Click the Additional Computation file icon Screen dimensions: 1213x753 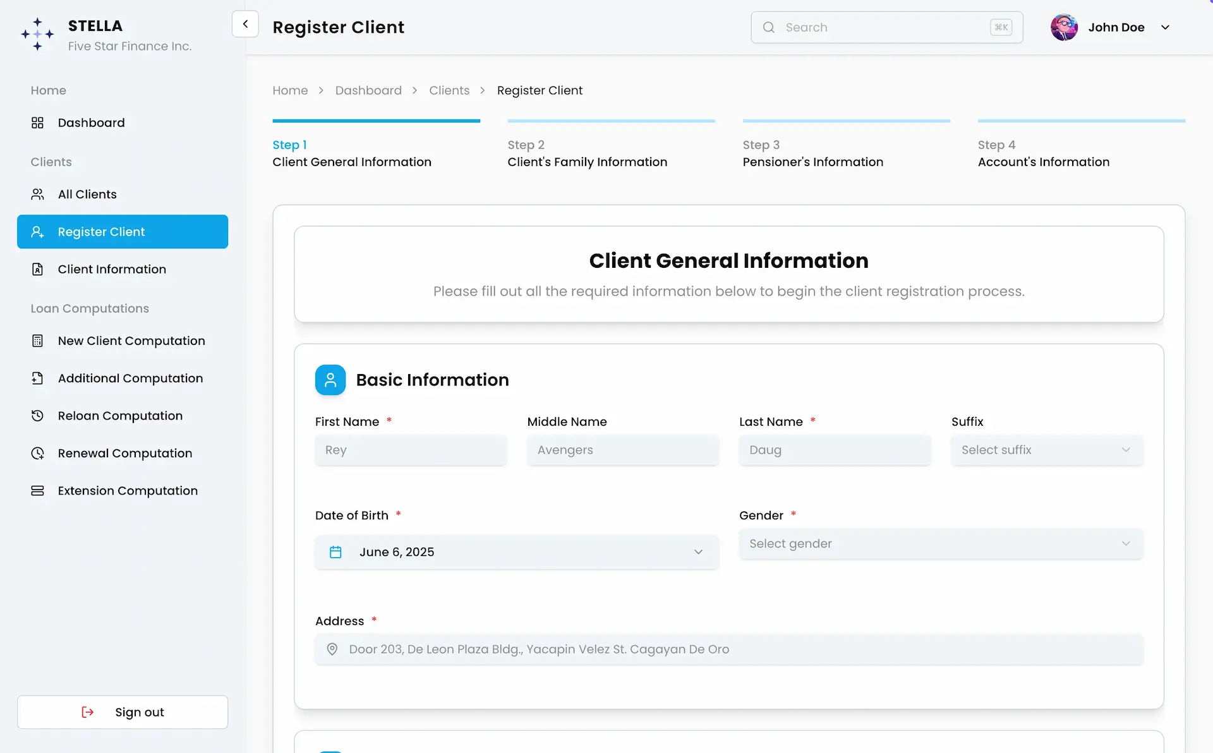[x=37, y=378]
